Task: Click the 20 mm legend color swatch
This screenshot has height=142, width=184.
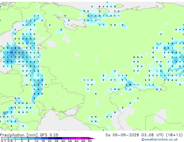Action: pyautogui.click(x=52, y=138)
